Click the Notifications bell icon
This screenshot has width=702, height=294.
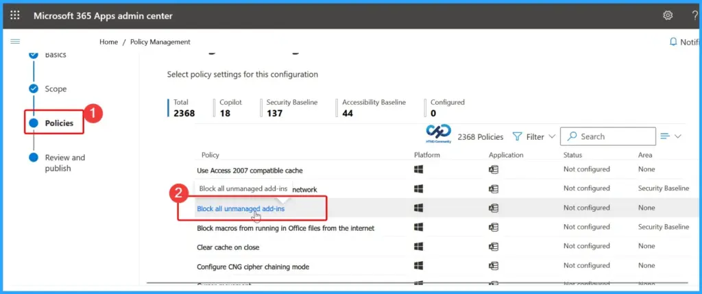(673, 42)
